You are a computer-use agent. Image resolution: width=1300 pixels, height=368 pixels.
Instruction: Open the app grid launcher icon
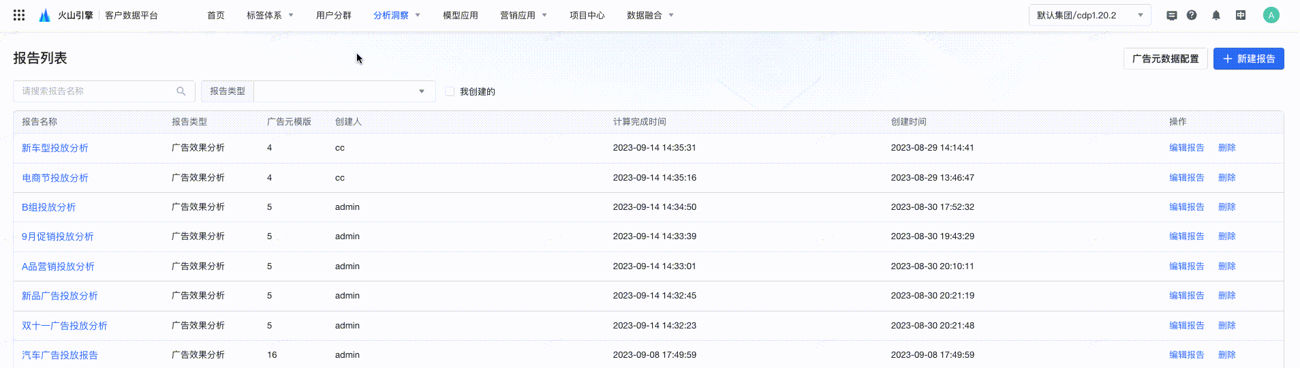coord(19,15)
